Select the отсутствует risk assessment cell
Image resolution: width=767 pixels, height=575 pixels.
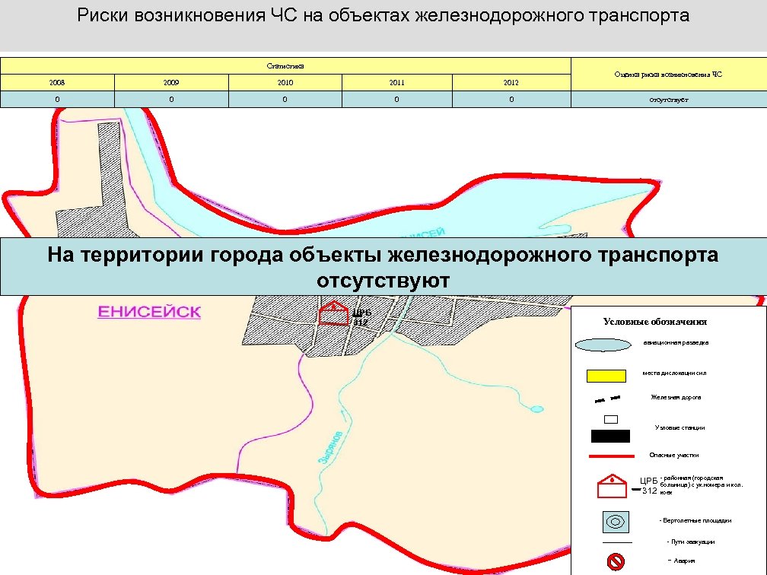pyautogui.click(x=668, y=99)
